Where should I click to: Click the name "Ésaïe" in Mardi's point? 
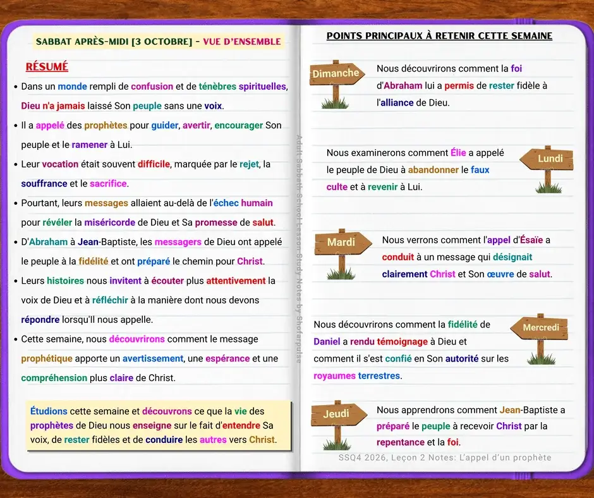point(531,240)
